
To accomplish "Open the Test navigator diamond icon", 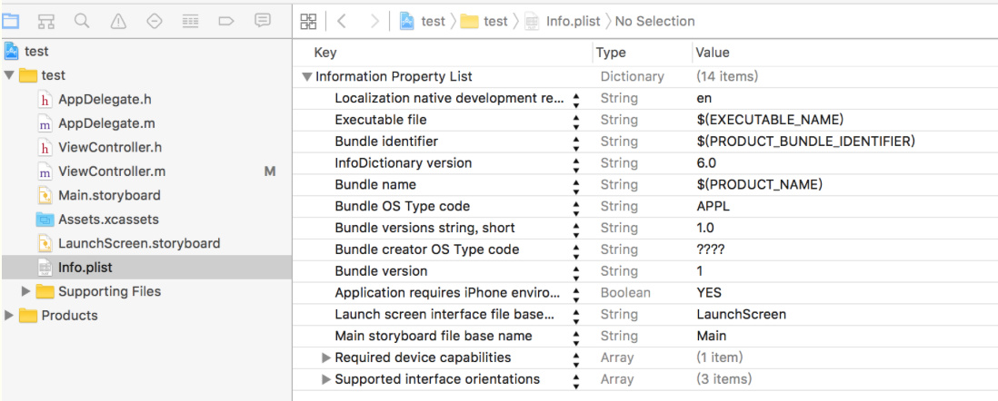I will (154, 20).
